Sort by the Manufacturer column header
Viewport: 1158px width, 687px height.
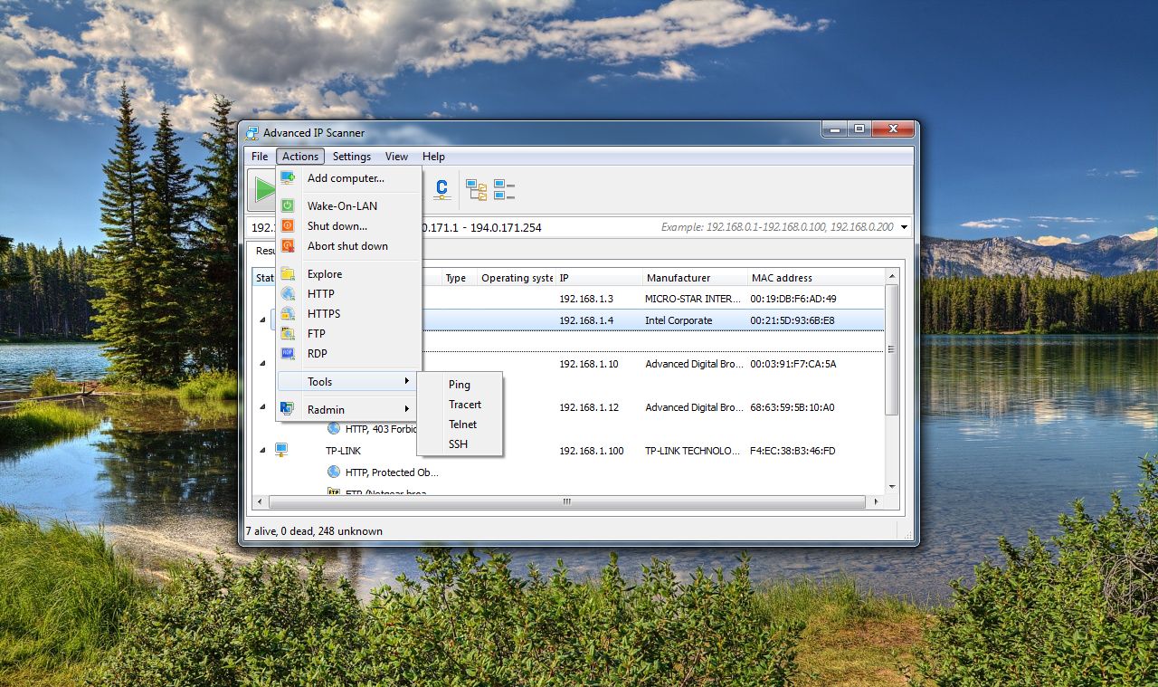[x=694, y=278]
